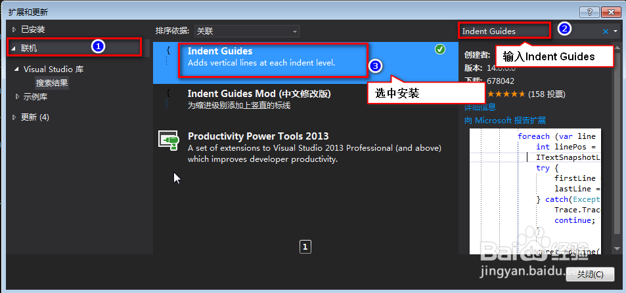Open the sort by 关联 dropdown
626x293 pixels.
pyautogui.click(x=247, y=31)
